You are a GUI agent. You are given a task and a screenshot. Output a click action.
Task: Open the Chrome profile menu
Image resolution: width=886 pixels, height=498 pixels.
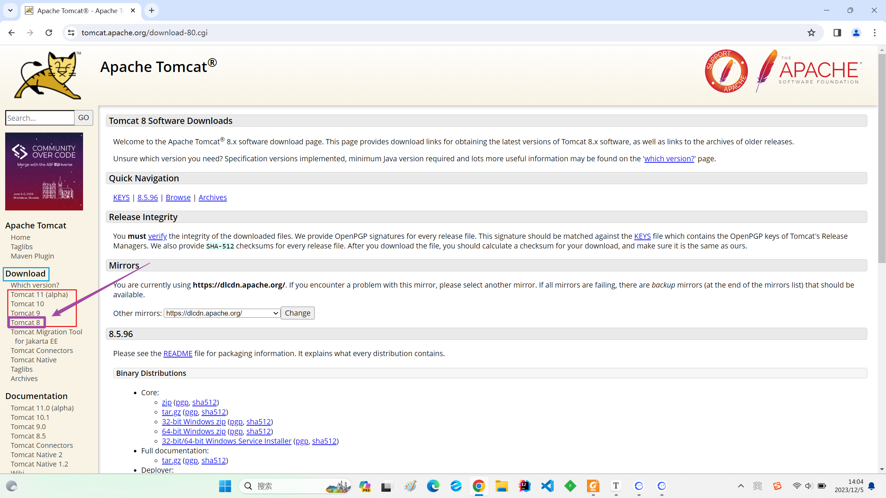click(x=856, y=33)
